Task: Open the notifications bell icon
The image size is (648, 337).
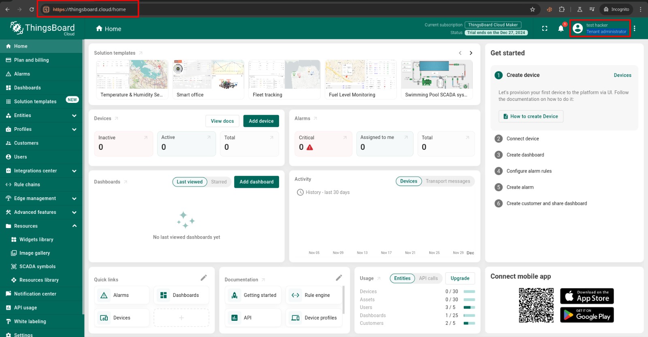Action: pos(561,28)
